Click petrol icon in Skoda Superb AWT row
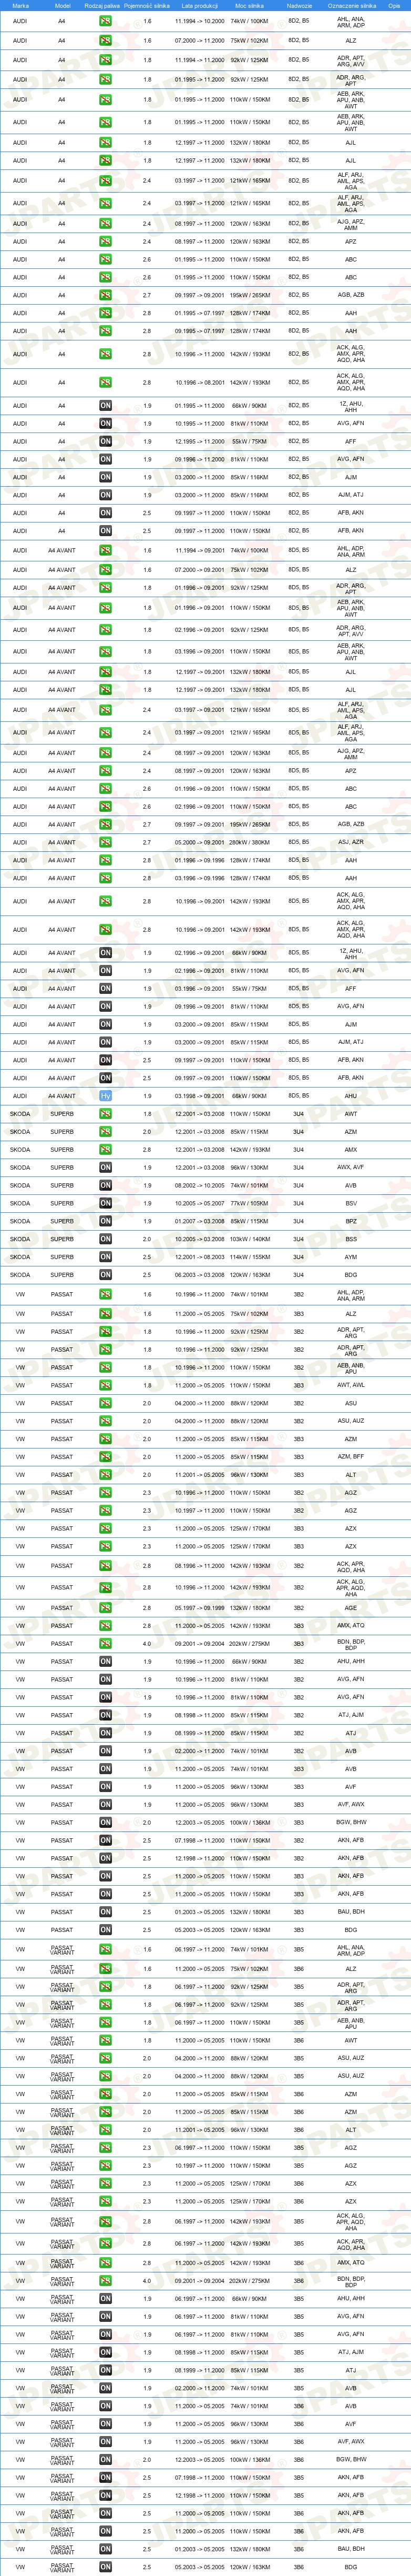This screenshot has height=2576, width=411. [x=105, y=1114]
